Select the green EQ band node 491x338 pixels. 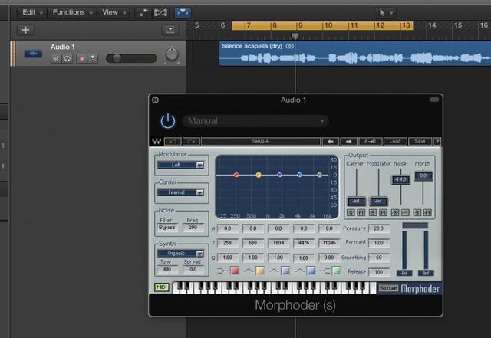point(319,175)
